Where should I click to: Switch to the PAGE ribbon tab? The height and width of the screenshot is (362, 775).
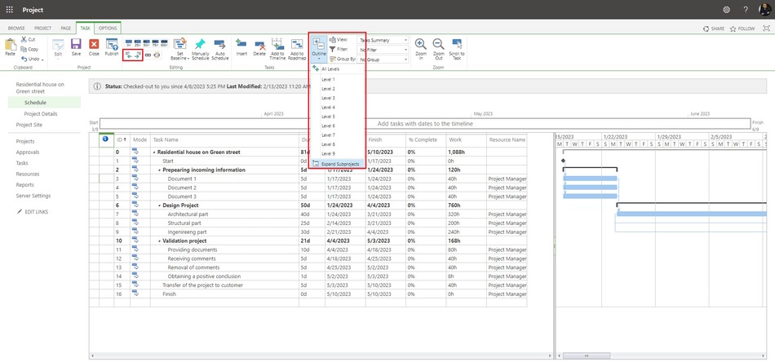tap(66, 29)
